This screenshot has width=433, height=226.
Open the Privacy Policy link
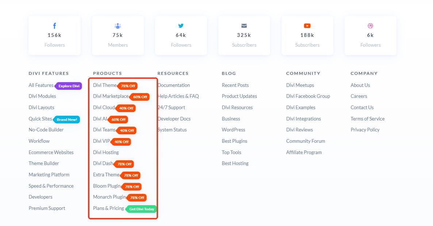pos(365,130)
